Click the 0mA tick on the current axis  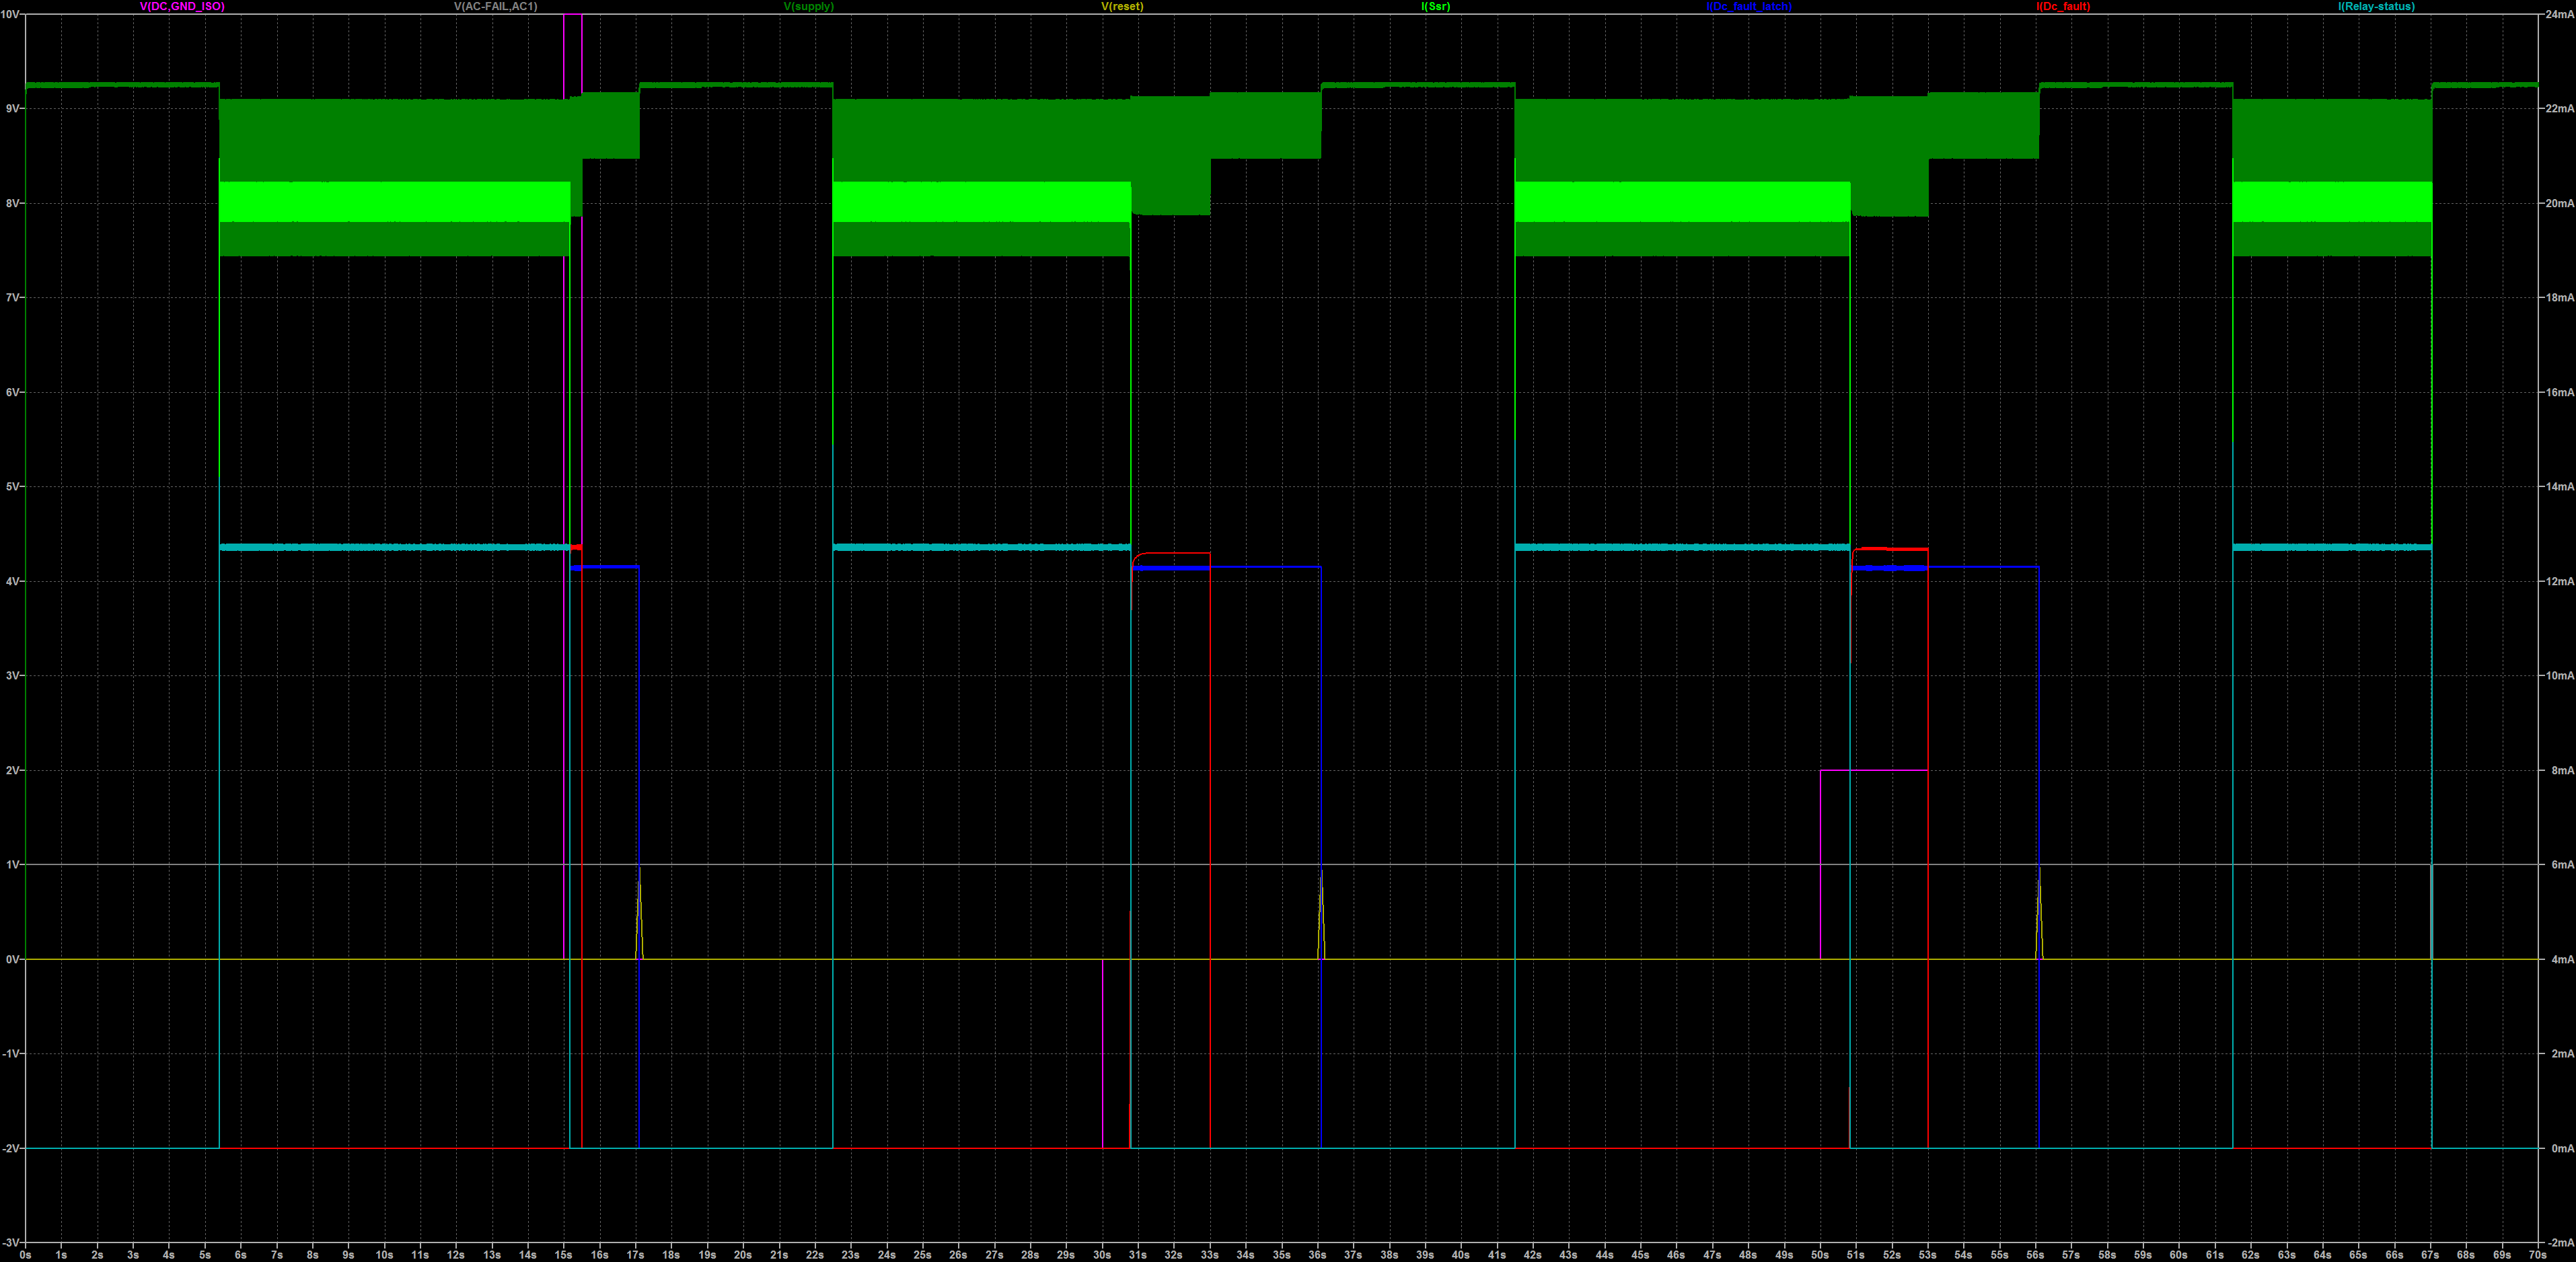[x=2562, y=1149]
